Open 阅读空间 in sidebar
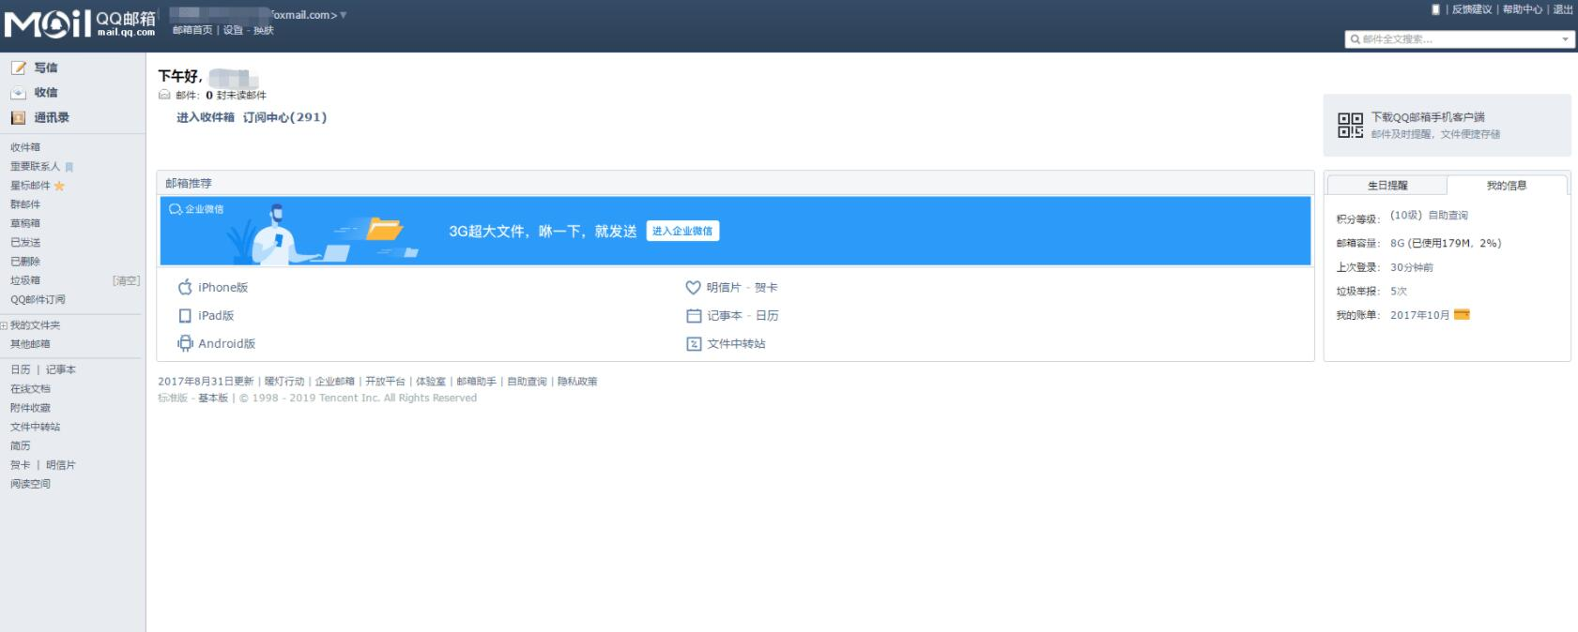This screenshot has width=1578, height=632. tap(30, 484)
